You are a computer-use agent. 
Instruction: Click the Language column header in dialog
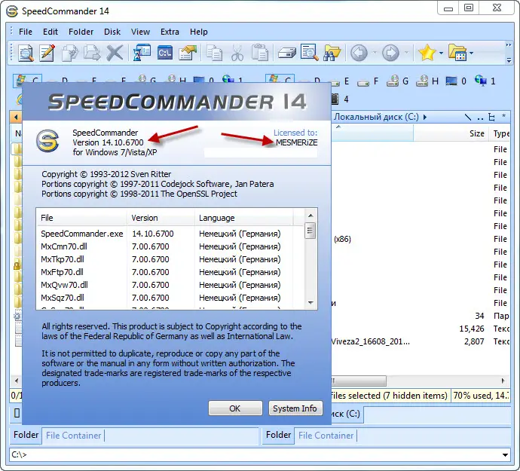coord(243,218)
